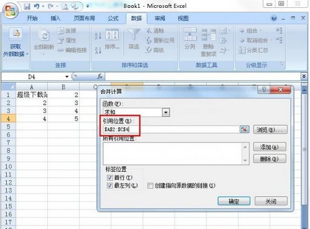Open the Name Box dropdown arrow
The height and width of the screenshot is (229, 310).
click(x=67, y=77)
